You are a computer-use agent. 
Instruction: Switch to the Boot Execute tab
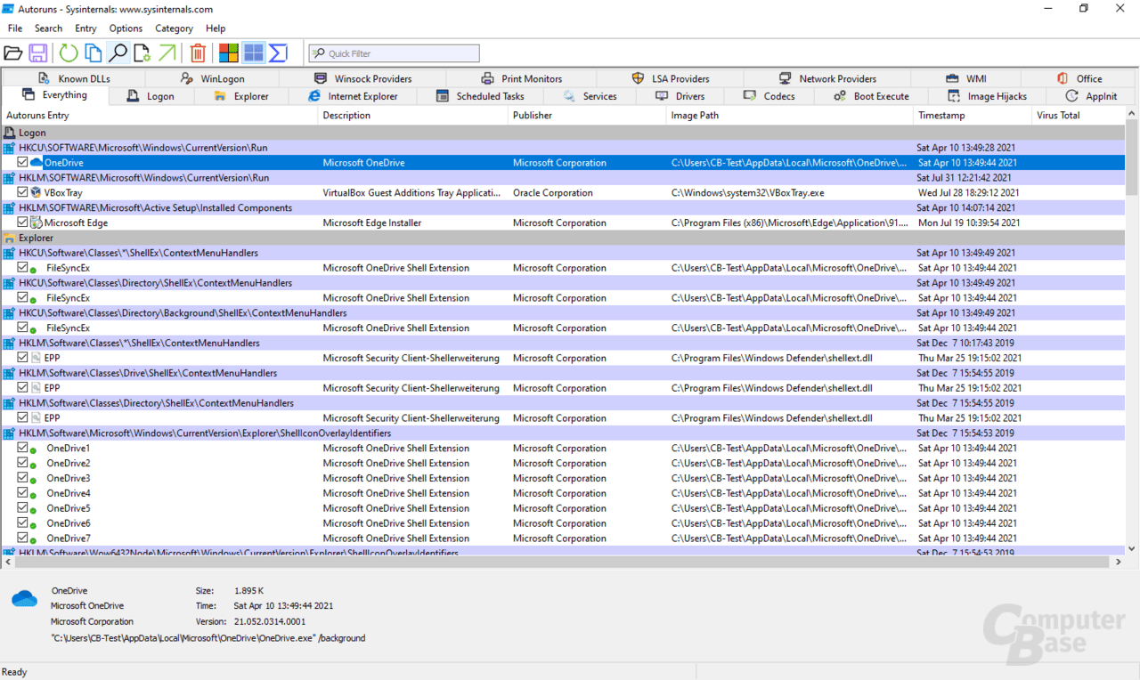(x=872, y=96)
